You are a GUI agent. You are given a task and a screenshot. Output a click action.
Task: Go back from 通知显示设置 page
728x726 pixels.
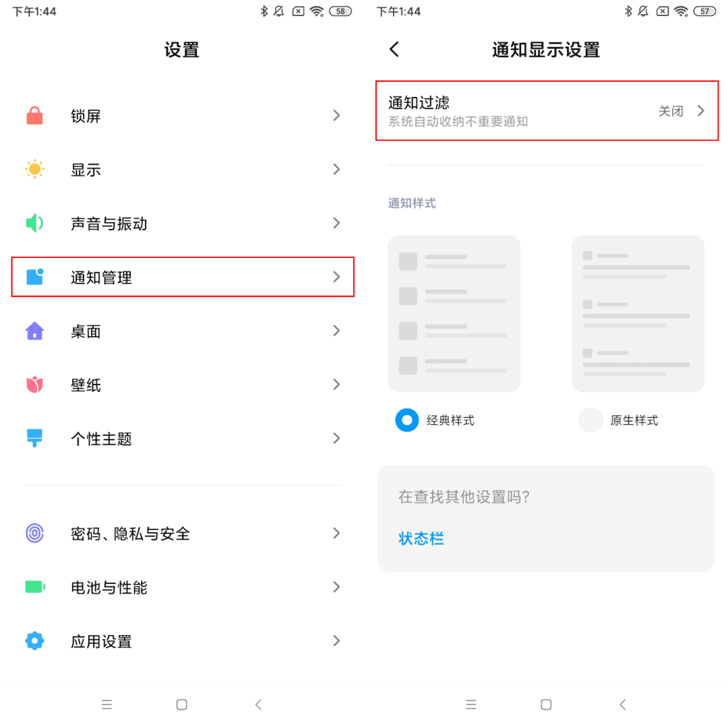[x=394, y=49]
